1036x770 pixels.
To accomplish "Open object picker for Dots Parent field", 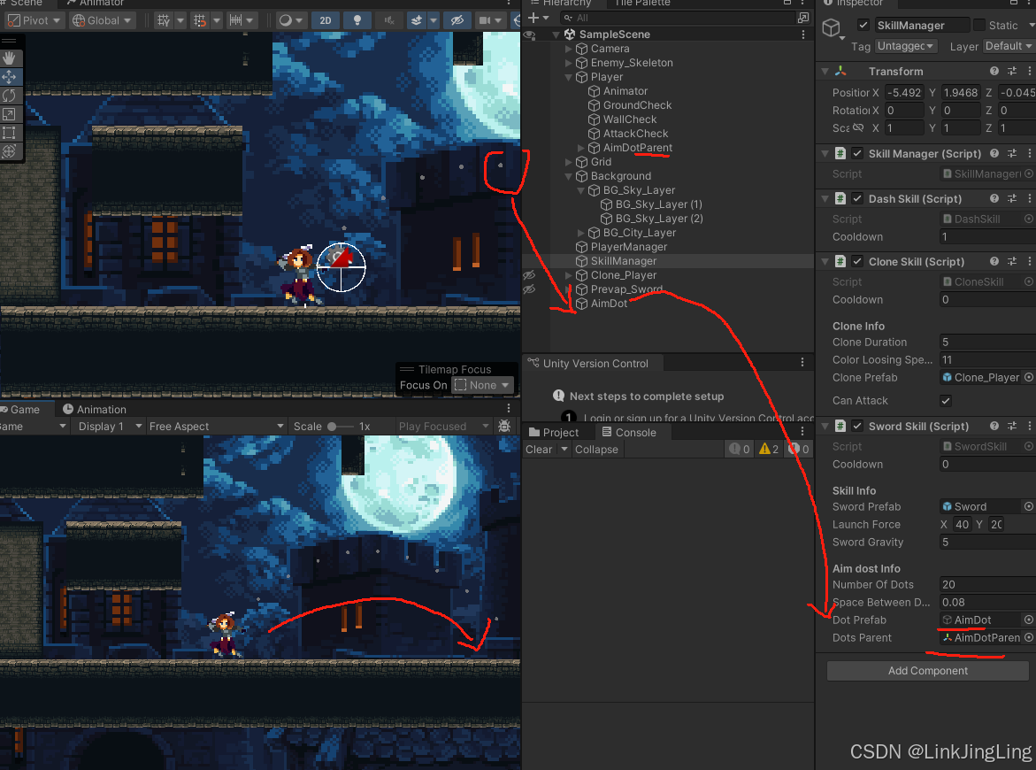I will pos(1028,638).
